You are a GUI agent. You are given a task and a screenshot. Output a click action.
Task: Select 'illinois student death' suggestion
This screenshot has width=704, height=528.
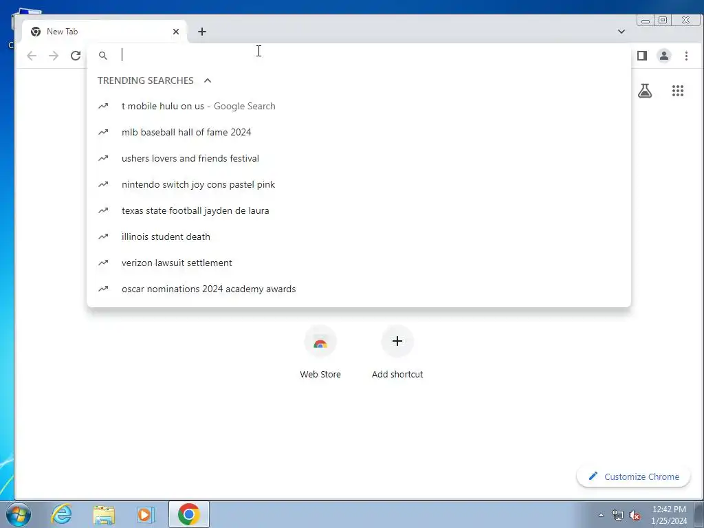click(359, 236)
